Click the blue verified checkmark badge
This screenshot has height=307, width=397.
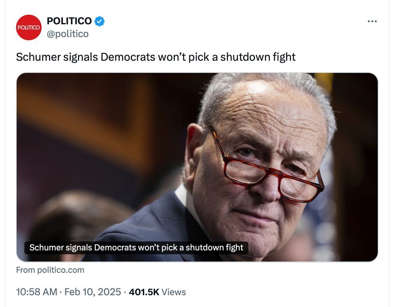(100, 21)
